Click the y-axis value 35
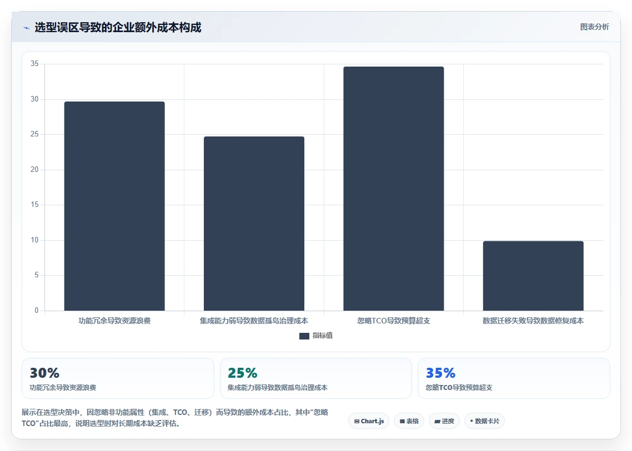632x451 pixels. (x=34, y=64)
